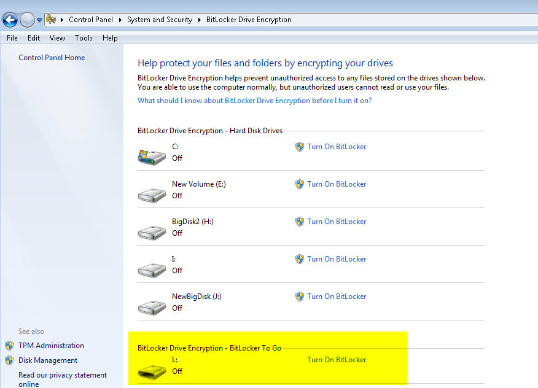Image resolution: width=538 pixels, height=388 pixels.
Task: Click the 'BigDisk2 (H:)' label text
Action: click(x=192, y=221)
